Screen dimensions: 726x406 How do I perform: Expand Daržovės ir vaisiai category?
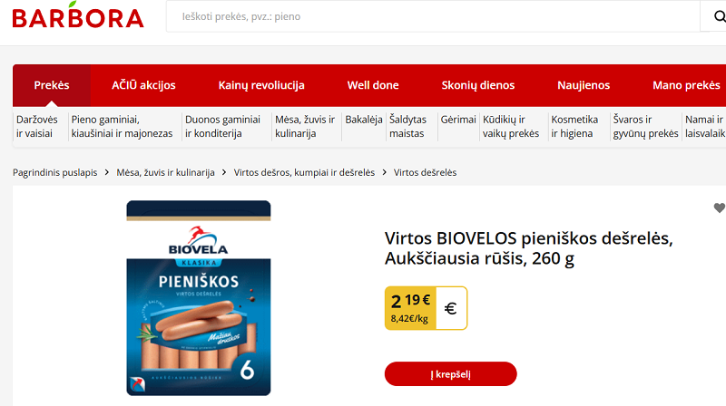click(x=37, y=126)
